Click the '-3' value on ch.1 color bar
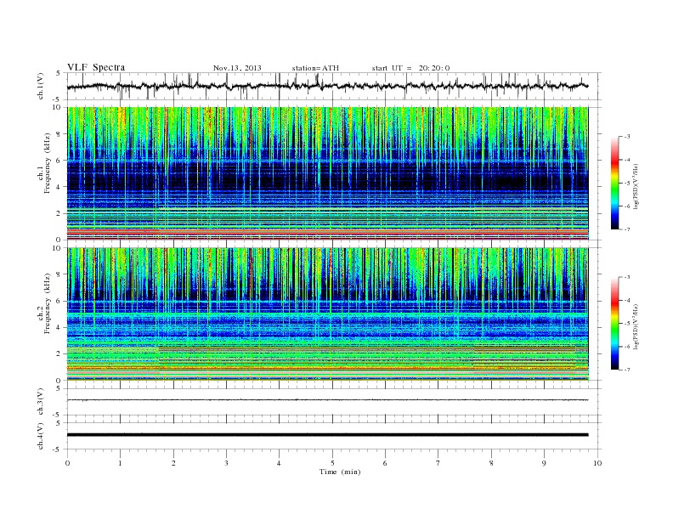 627,137
